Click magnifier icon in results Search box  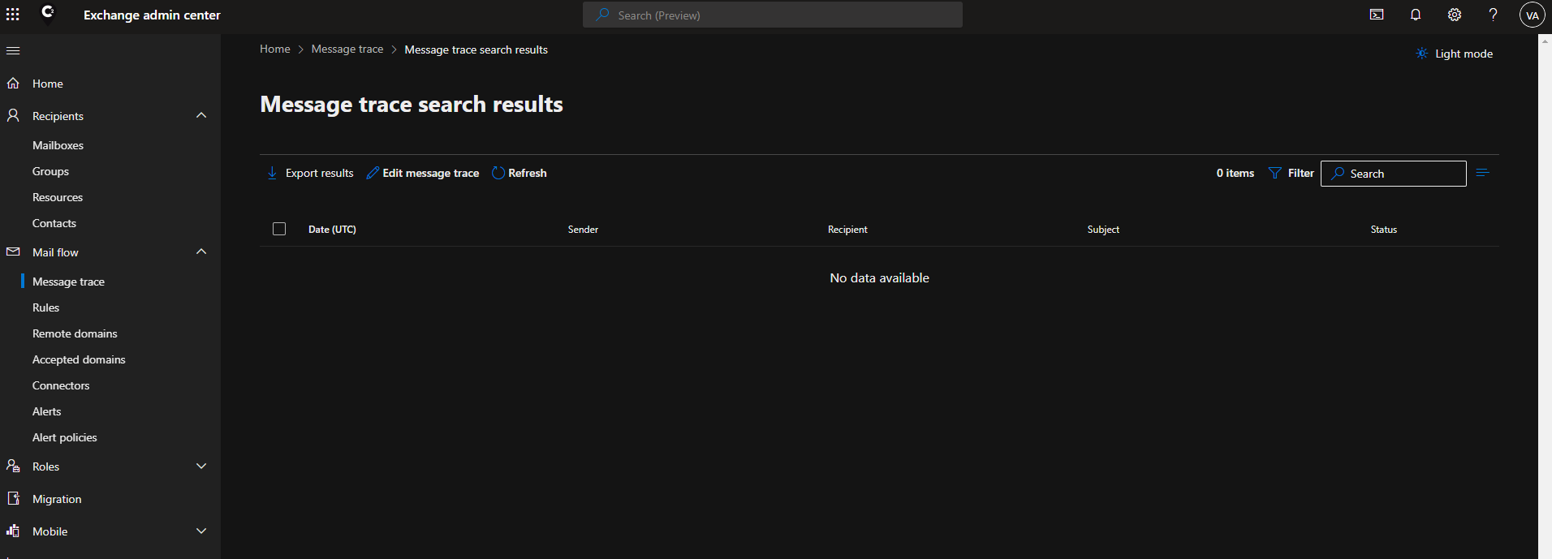pos(1338,174)
